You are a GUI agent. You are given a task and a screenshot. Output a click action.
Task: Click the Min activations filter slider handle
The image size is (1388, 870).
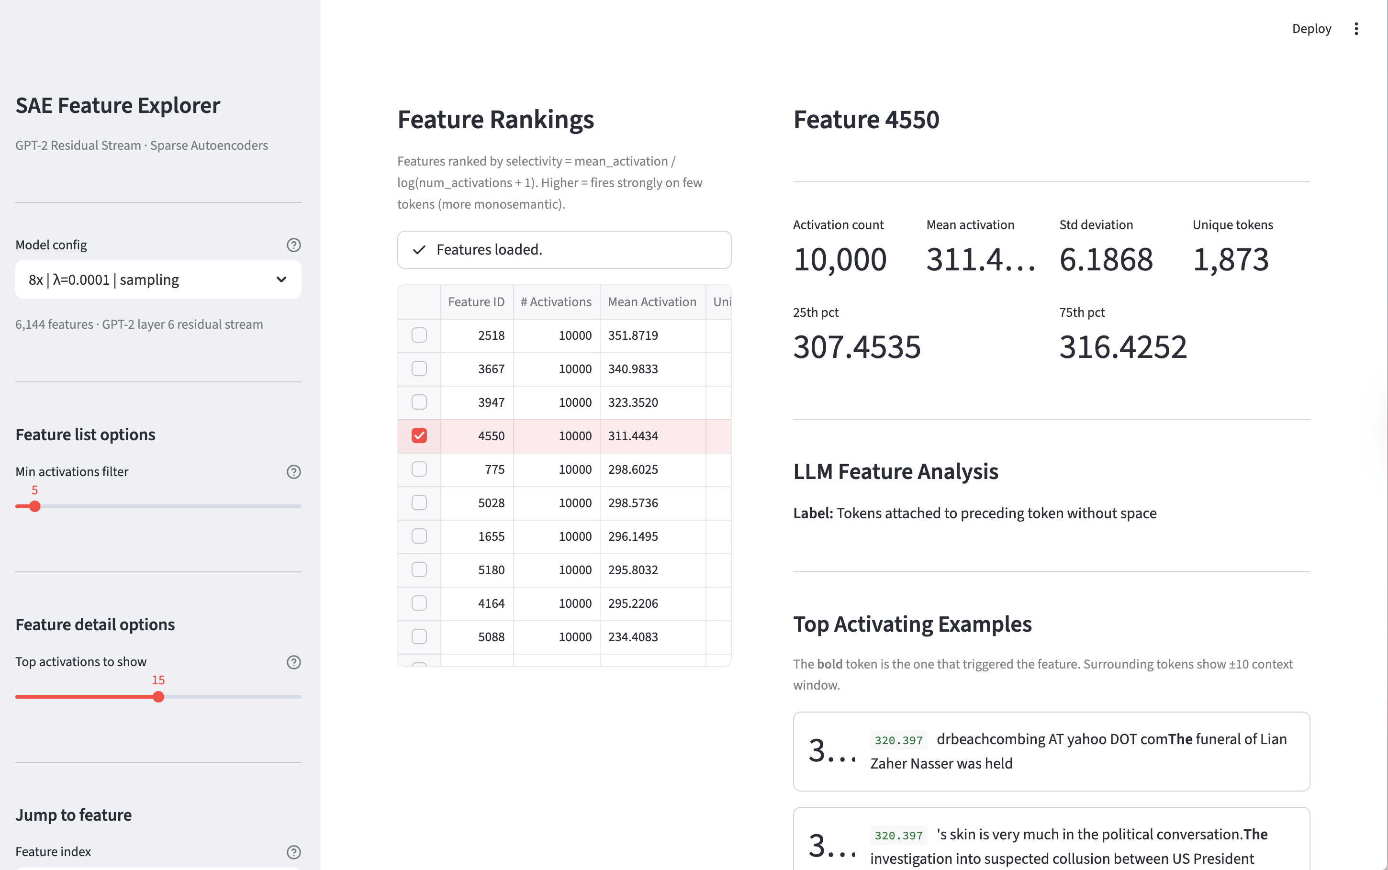35,506
